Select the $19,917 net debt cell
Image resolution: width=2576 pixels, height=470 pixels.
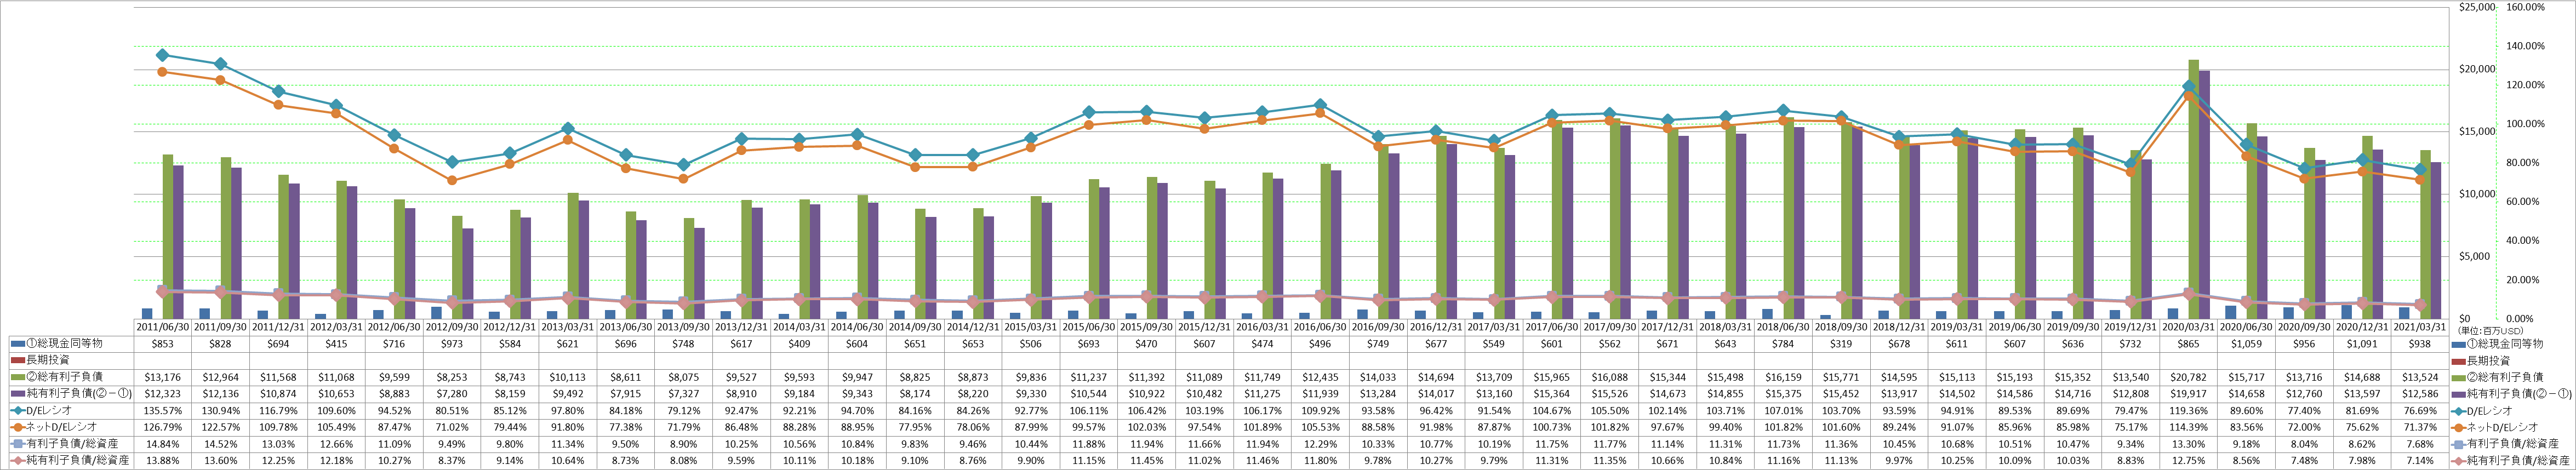pyautogui.click(x=2190, y=394)
